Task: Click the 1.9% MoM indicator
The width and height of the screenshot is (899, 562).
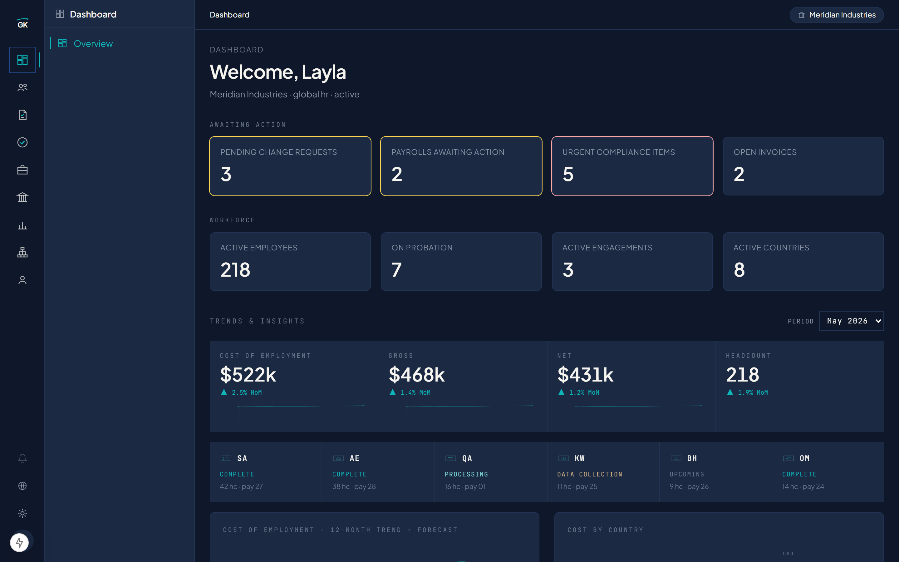Action: [747, 392]
